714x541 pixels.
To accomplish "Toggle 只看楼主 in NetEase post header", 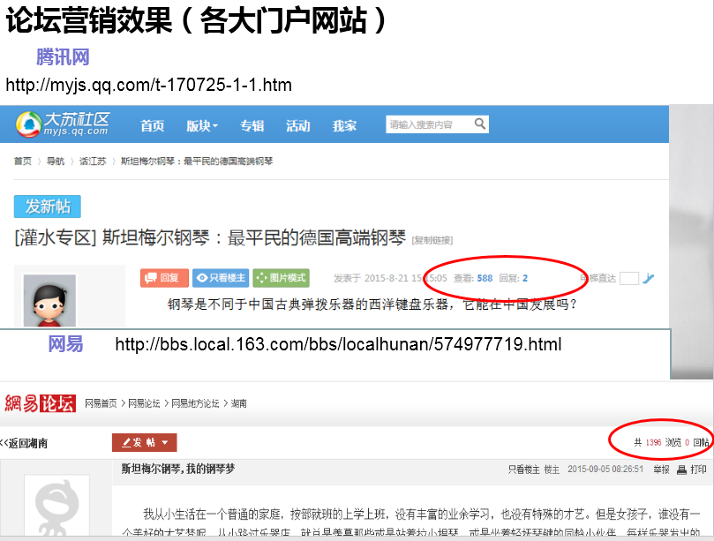I will [x=523, y=470].
